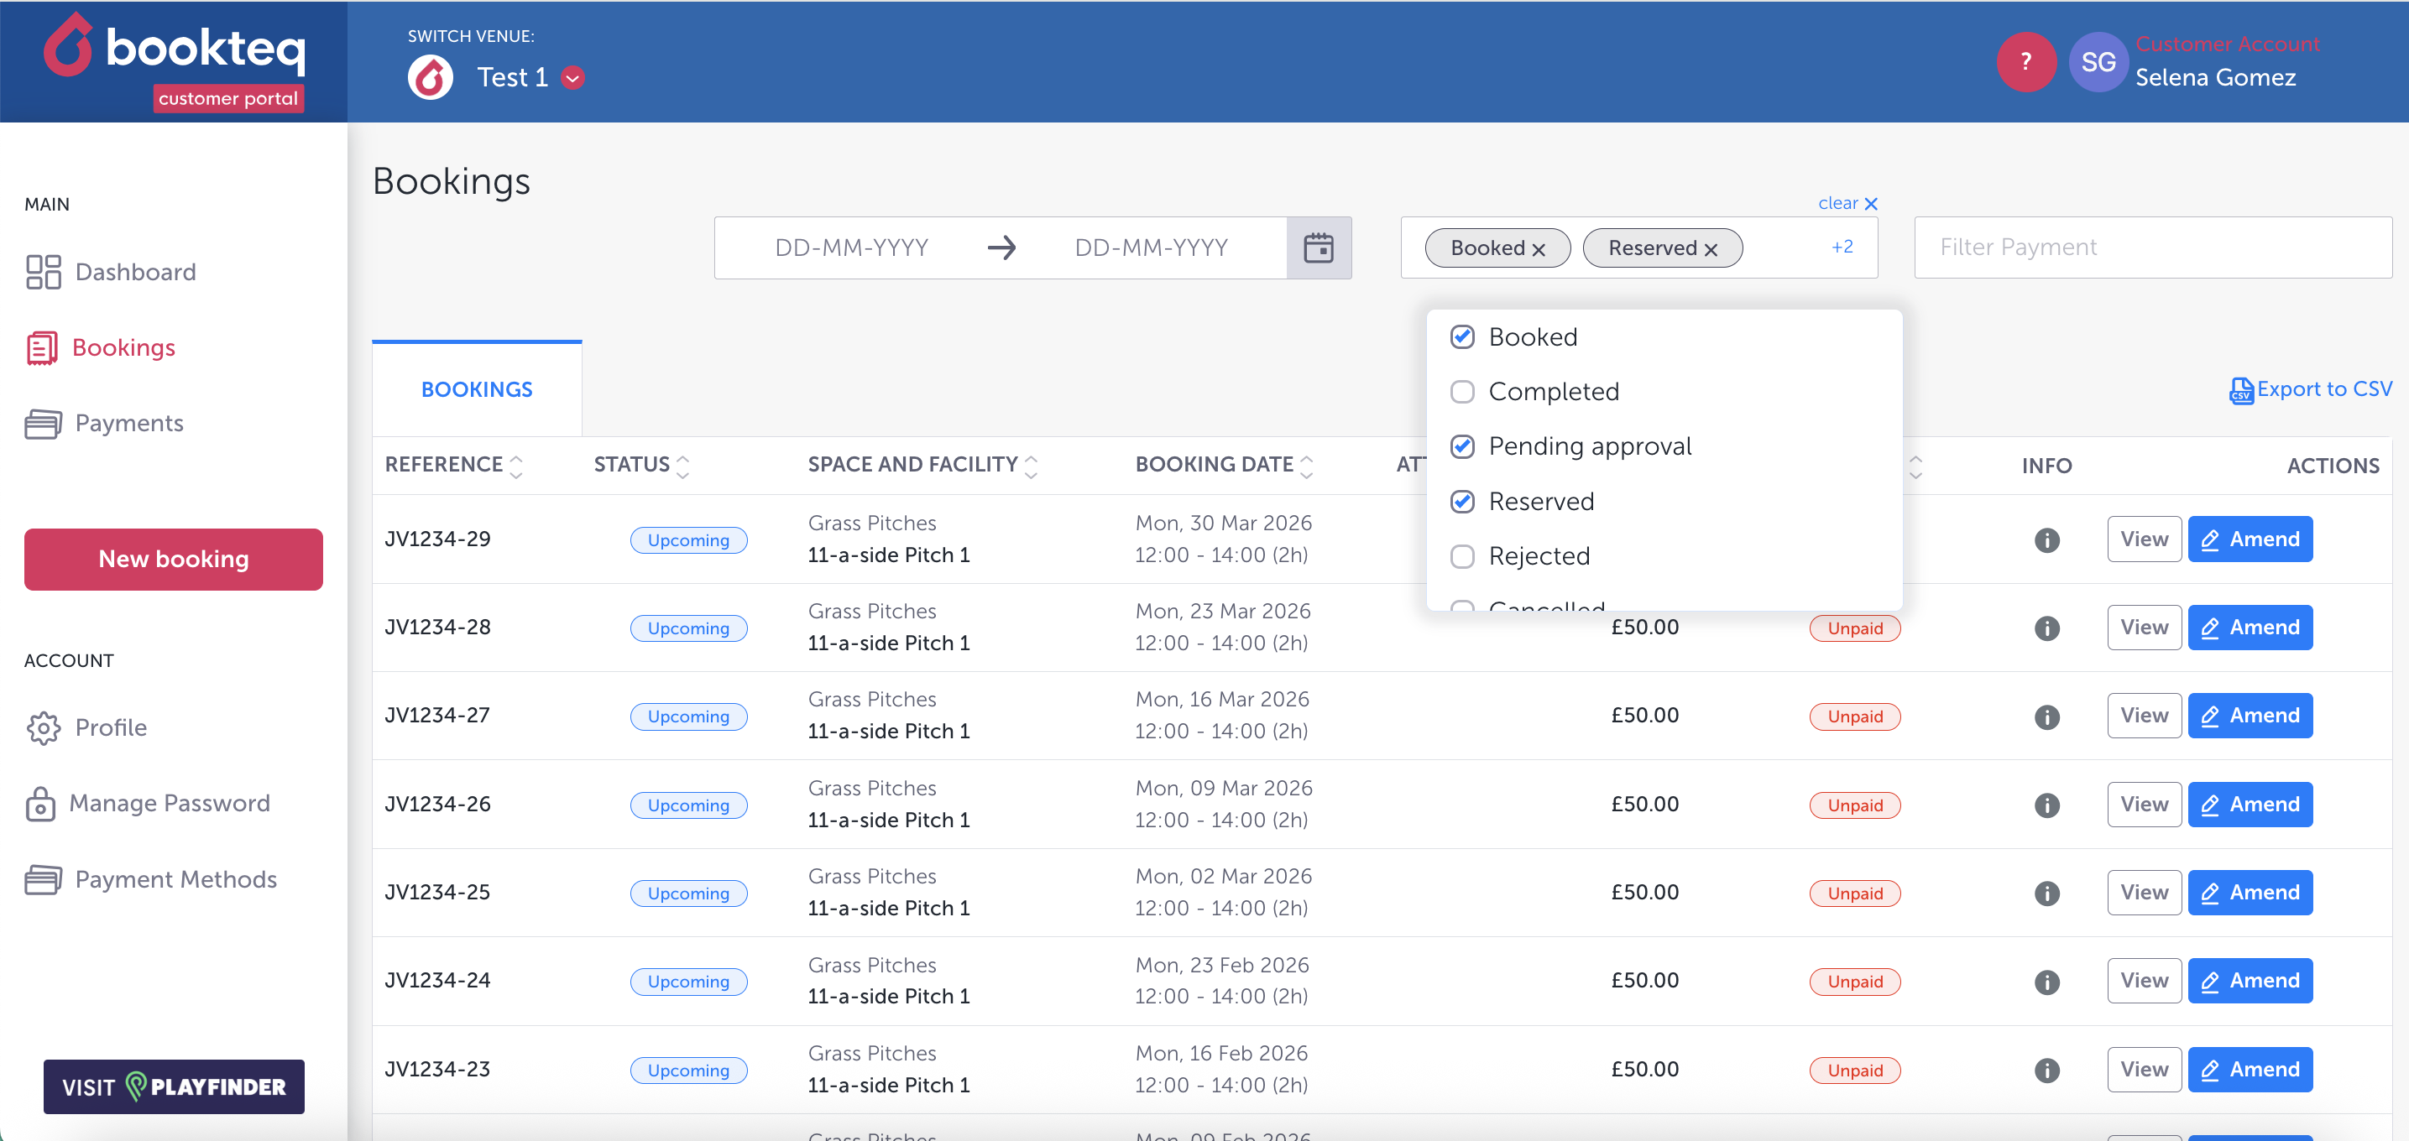Click the New booking button
The height and width of the screenshot is (1141, 2409).
[x=173, y=559]
